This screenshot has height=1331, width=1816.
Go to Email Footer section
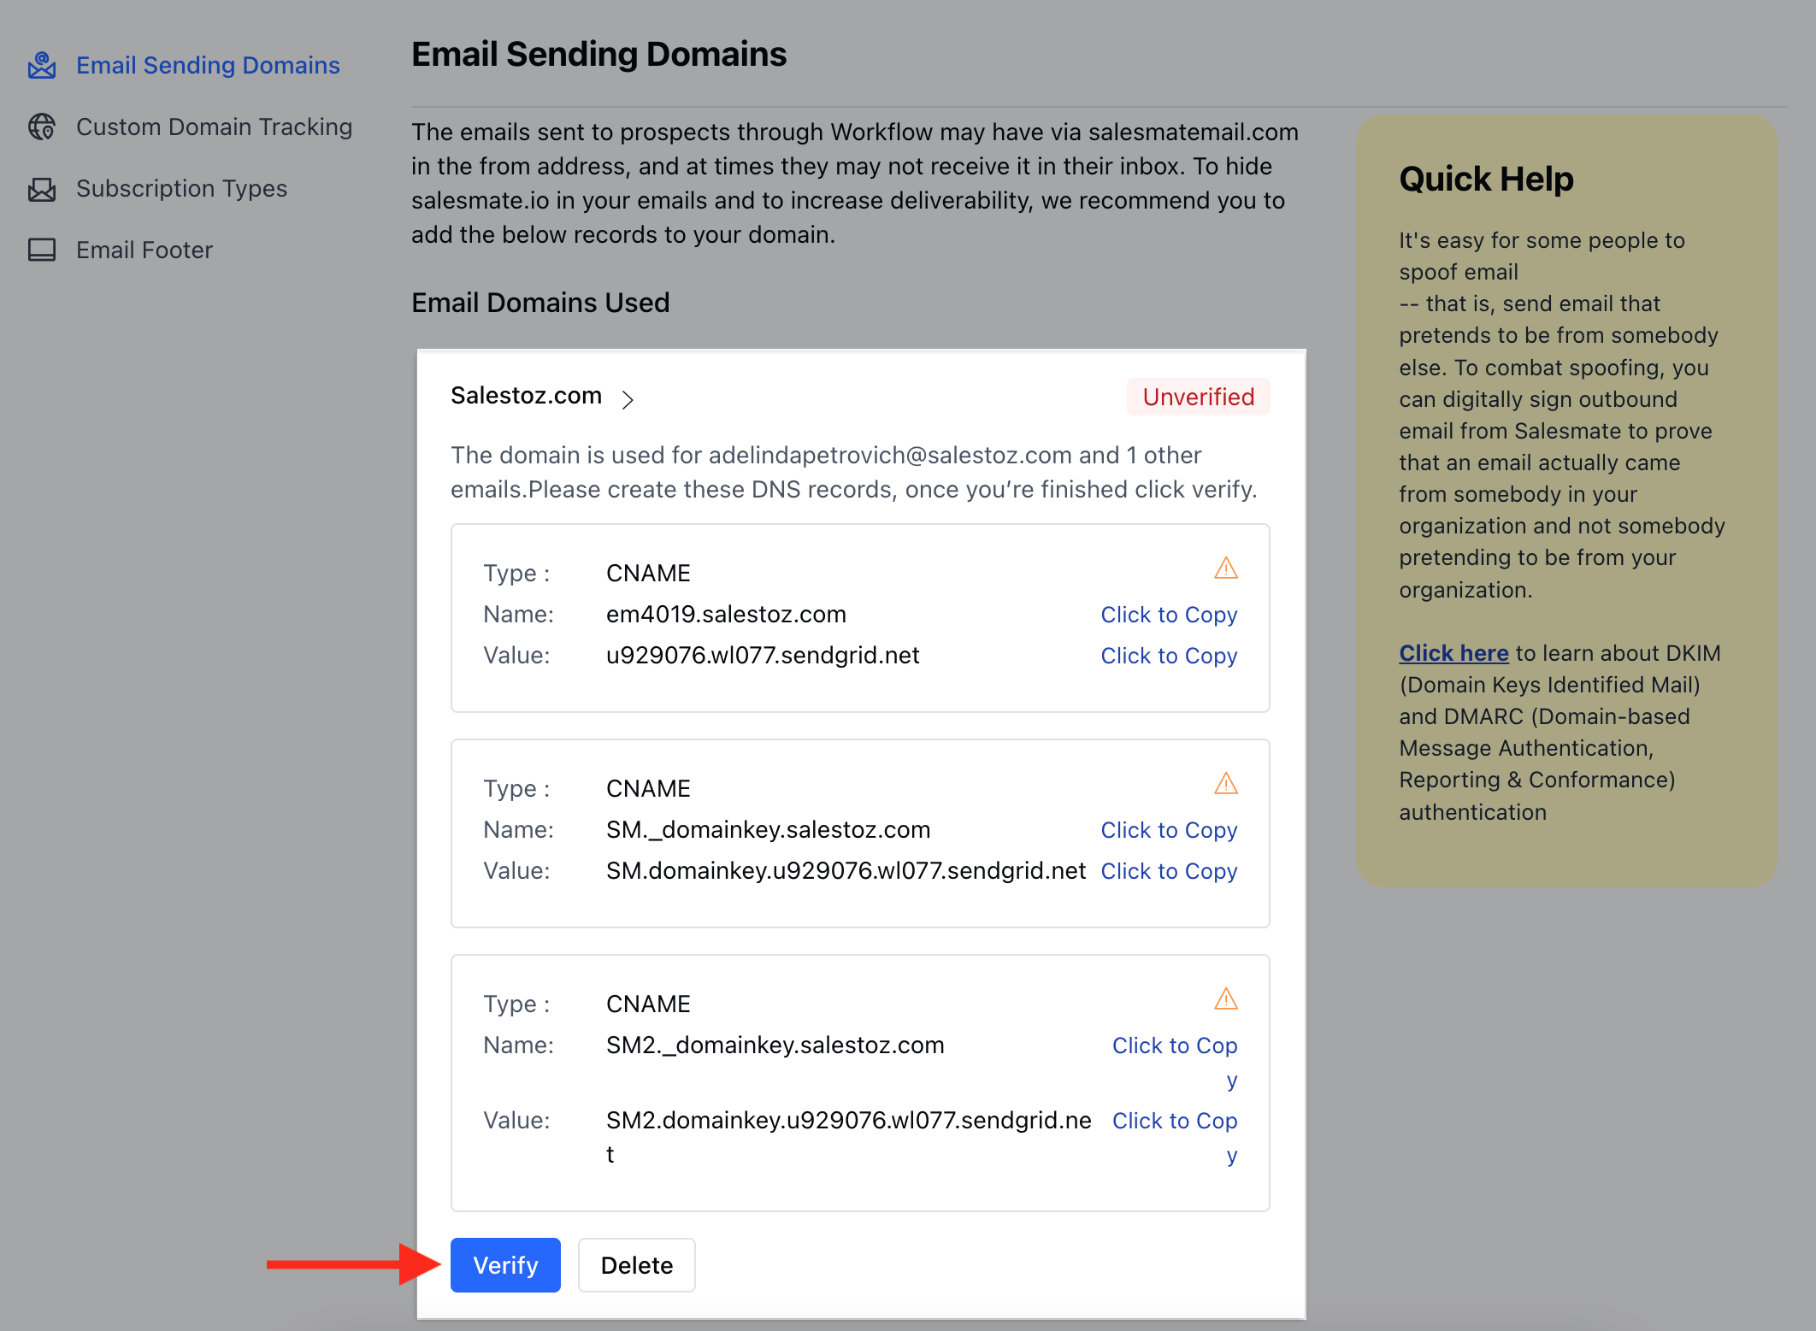[144, 250]
